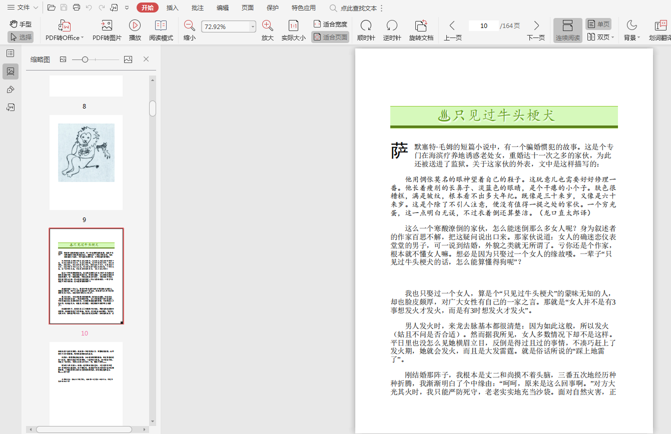The width and height of the screenshot is (671, 434).
Task: Enable 适合宽度 fit width option
Action: pyautogui.click(x=330, y=24)
